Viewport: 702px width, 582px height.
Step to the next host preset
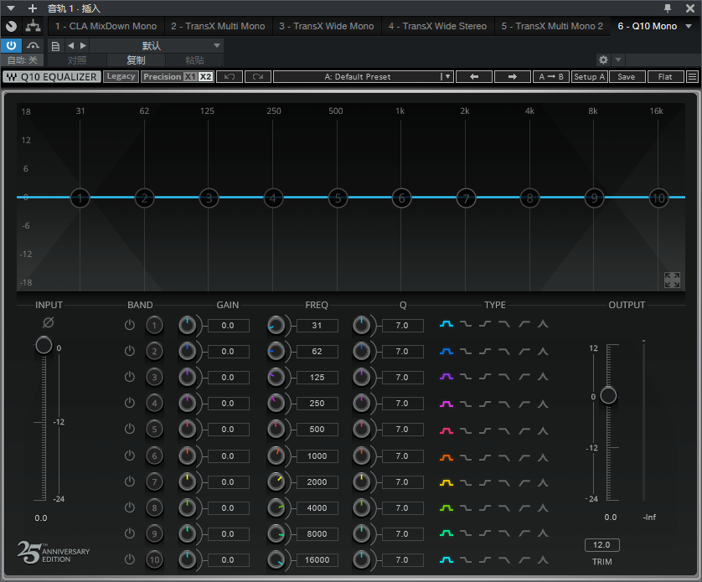pos(83,46)
